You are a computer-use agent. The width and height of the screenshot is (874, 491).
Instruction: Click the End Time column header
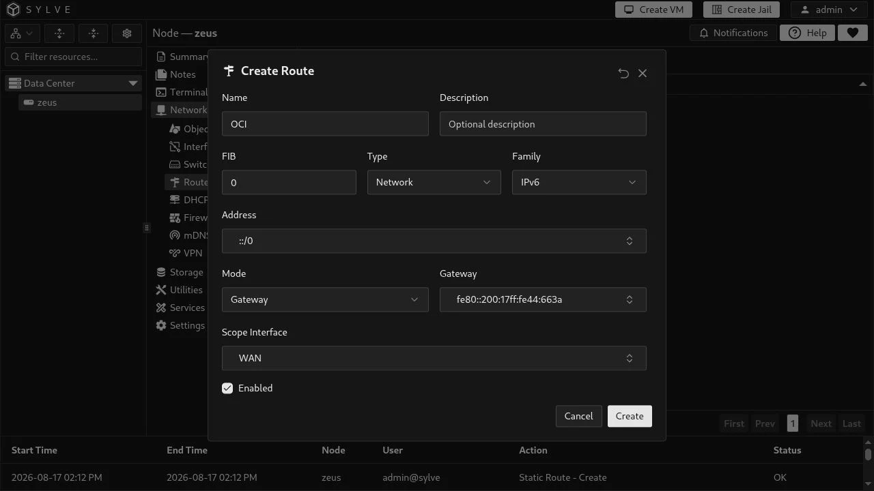187,450
